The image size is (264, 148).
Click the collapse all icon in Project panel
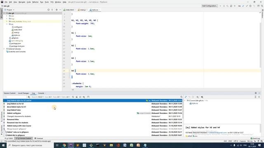coord(52,10)
